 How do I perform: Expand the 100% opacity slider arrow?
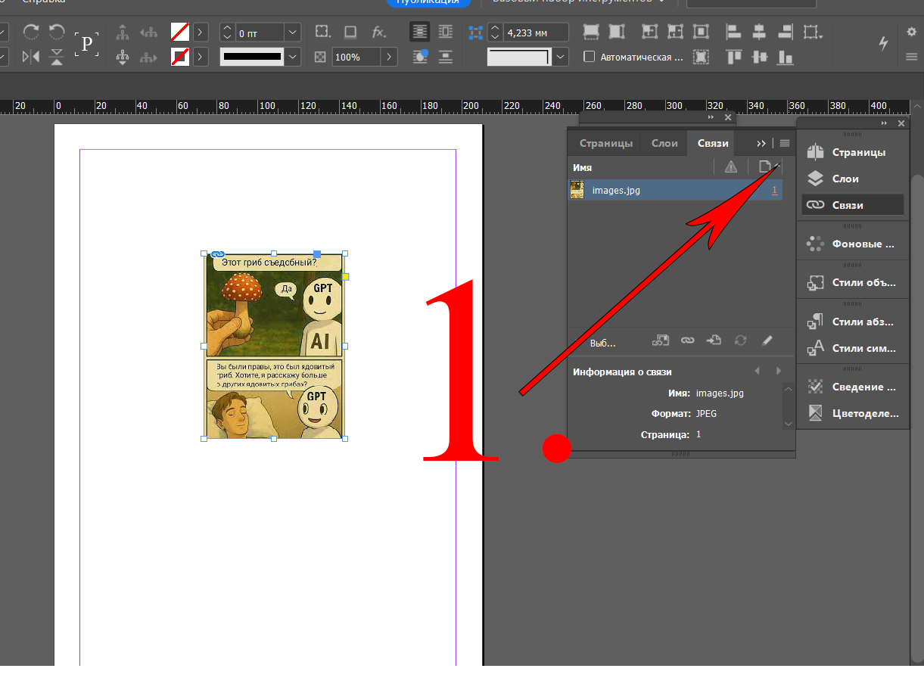[389, 57]
